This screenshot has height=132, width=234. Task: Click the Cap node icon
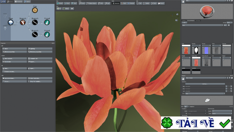tap(35, 11)
